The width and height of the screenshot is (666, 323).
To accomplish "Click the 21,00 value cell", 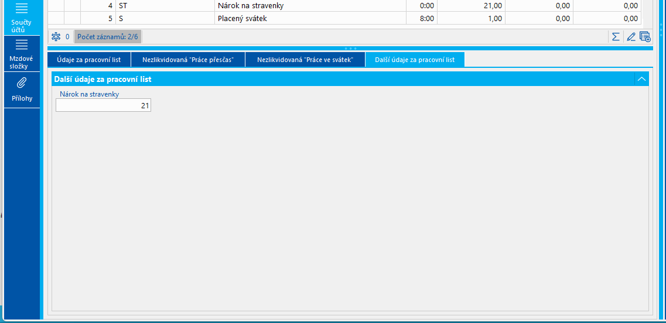I will (x=471, y=5).
